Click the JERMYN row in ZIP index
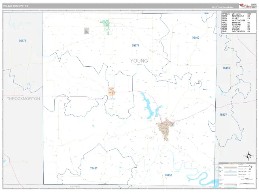Screen dimensions: 259x194 click(236, 27)
